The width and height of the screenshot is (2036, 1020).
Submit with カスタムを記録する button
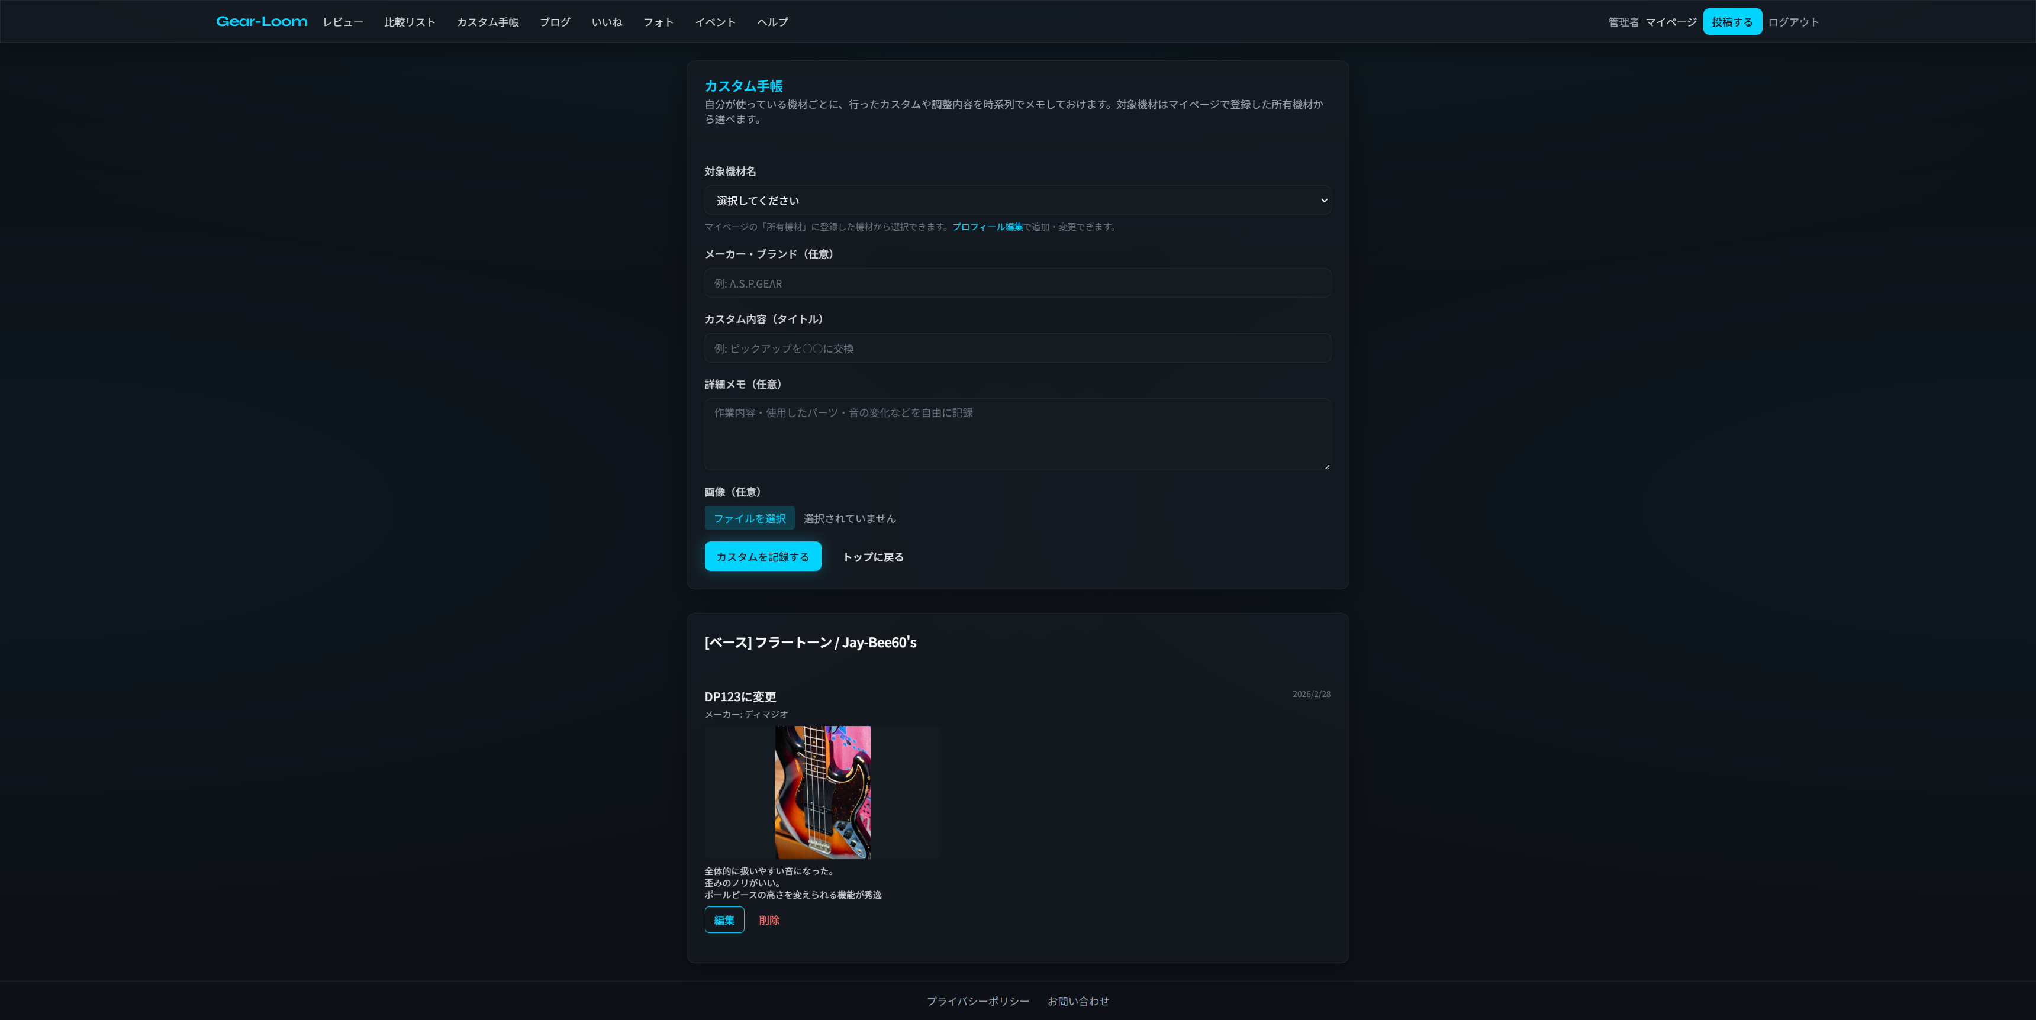(762, 556)
